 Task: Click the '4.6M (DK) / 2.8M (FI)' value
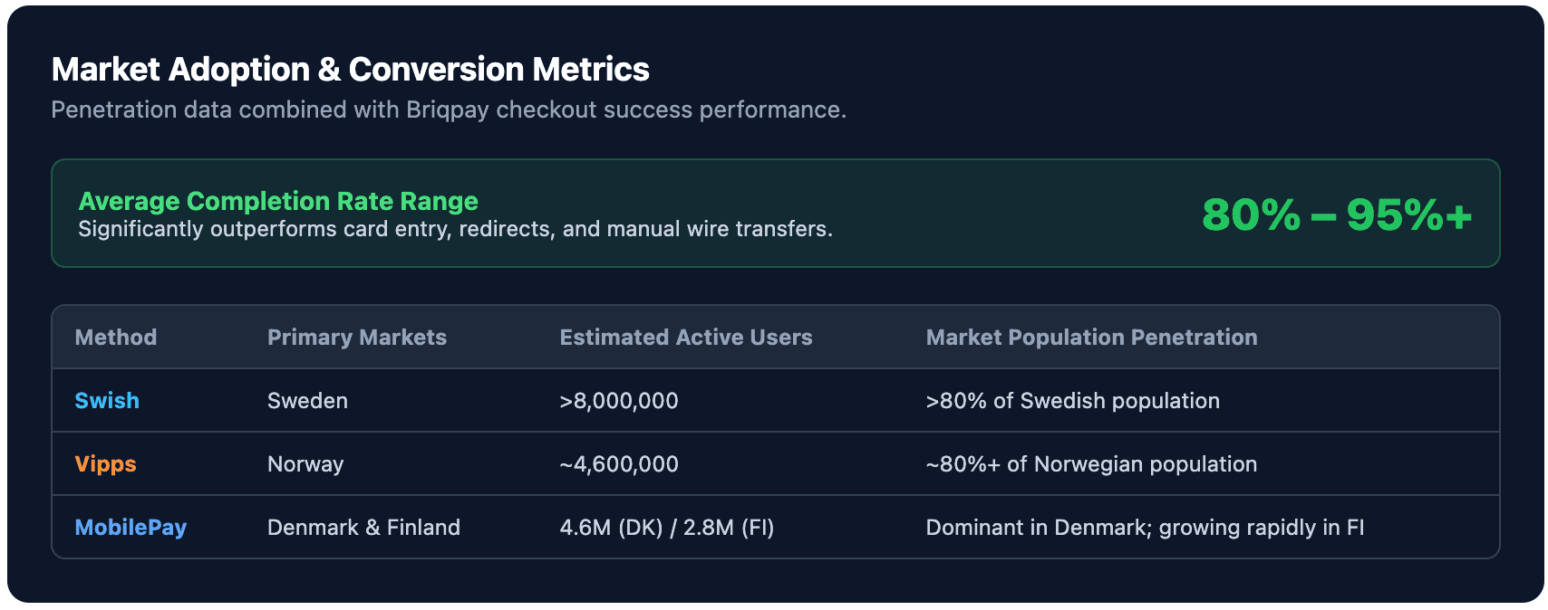(667, 528)
